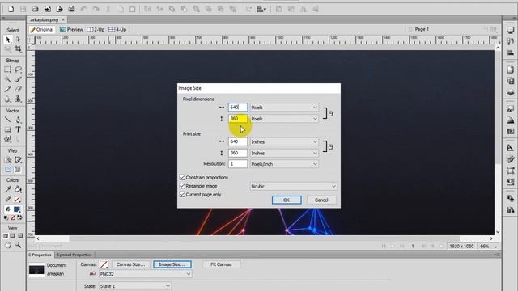The height and width of the screenshot is (291, 518).
Task: Click Cancel in Image Size dialog
Action: tap(321, 200)
